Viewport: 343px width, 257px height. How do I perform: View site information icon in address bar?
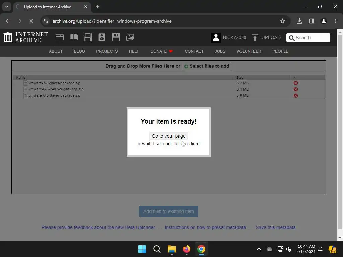pyautogui.click(x=46, y=21)
